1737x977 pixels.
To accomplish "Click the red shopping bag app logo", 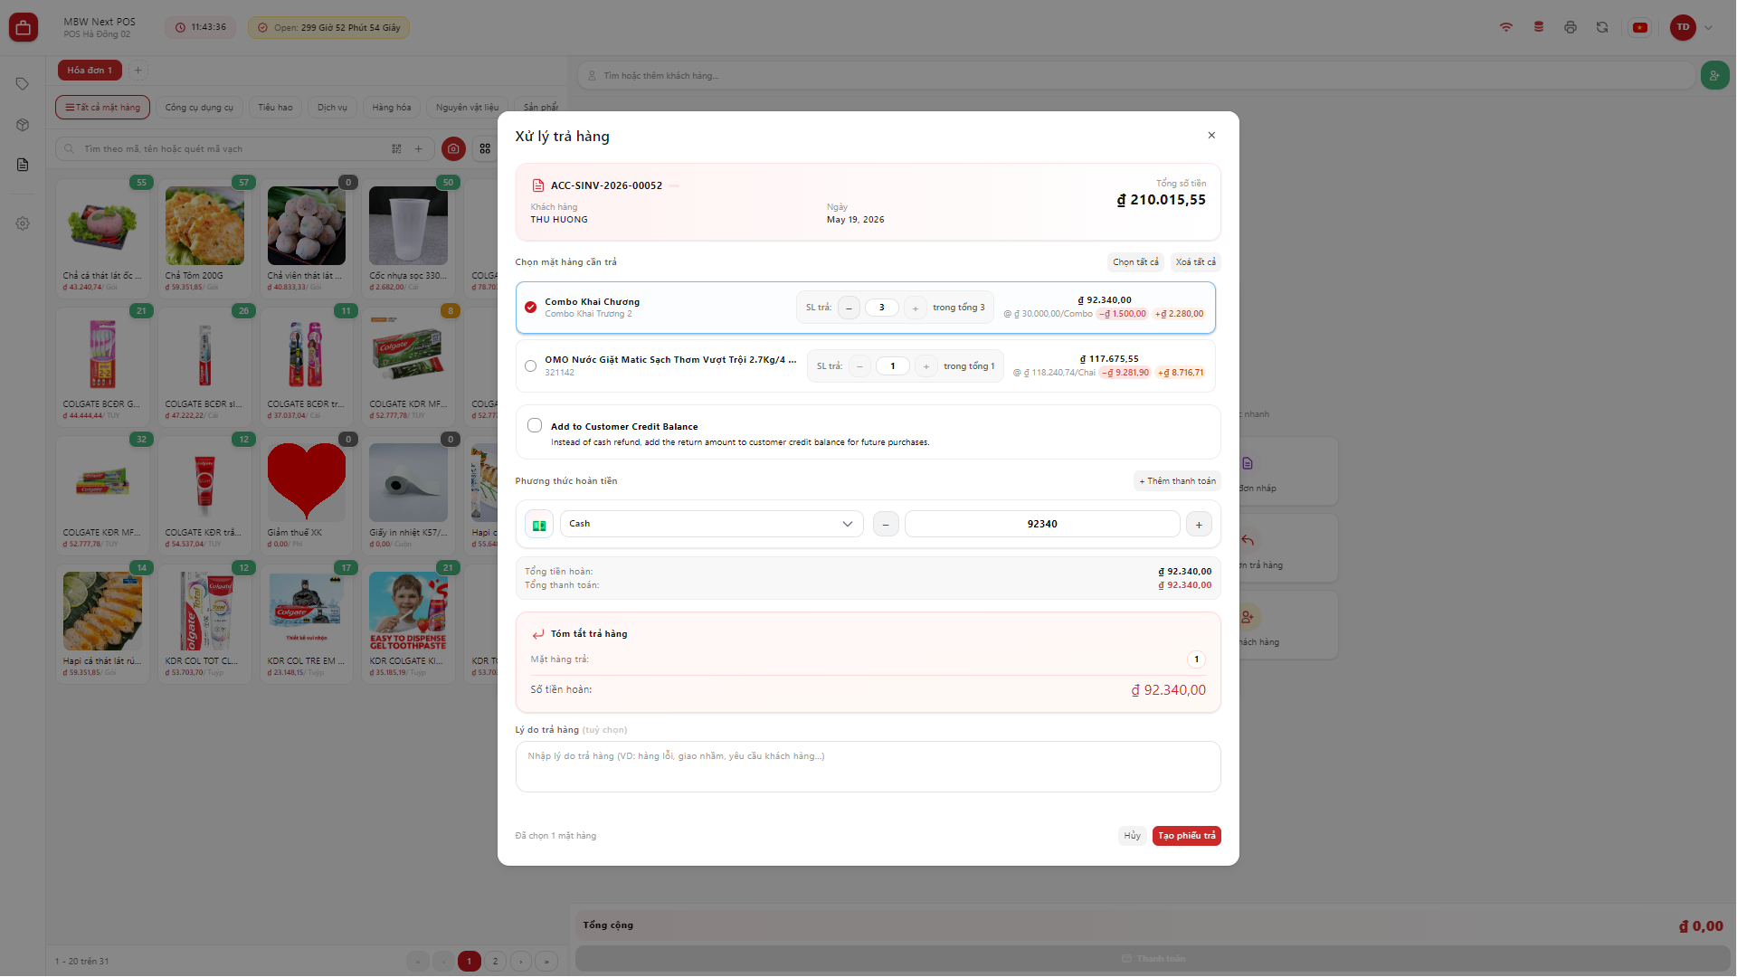I will coord(24,27).
